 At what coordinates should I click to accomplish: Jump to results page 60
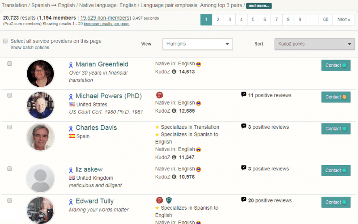325,20
